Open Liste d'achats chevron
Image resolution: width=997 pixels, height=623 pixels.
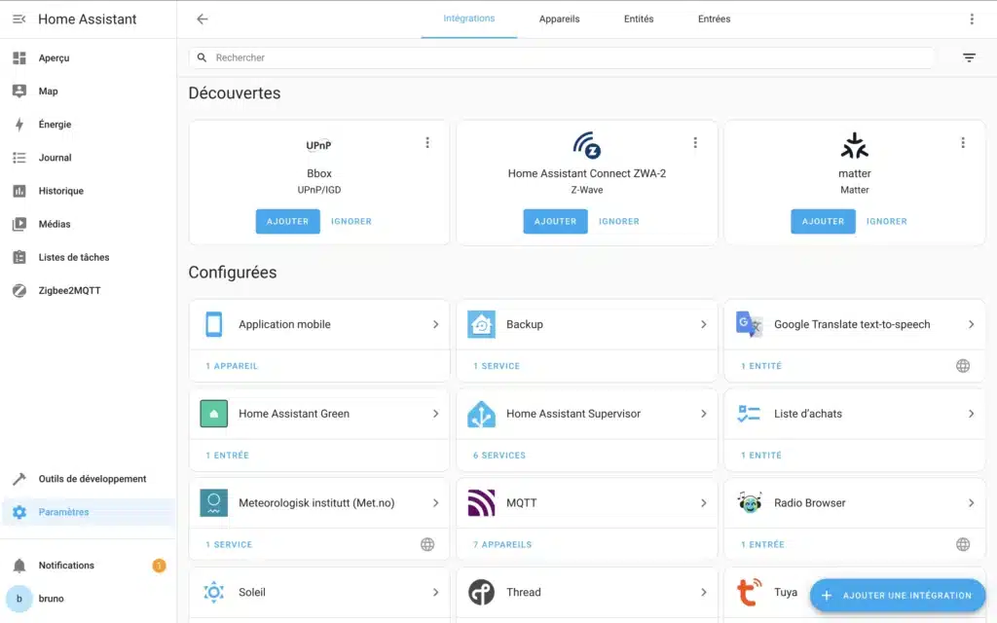pyautogui.click(x=971, y=414)
